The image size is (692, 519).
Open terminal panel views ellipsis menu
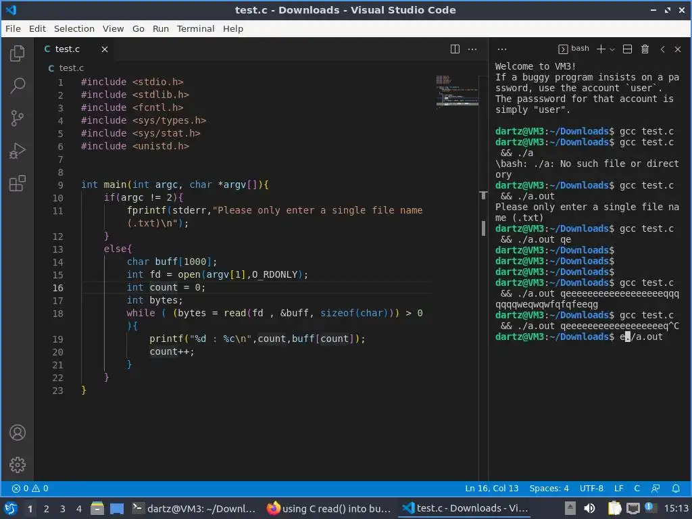[x=502, y=49]
